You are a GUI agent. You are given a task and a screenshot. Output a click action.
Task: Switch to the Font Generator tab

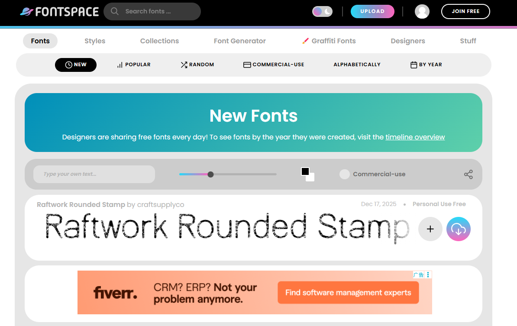[239, 41]
